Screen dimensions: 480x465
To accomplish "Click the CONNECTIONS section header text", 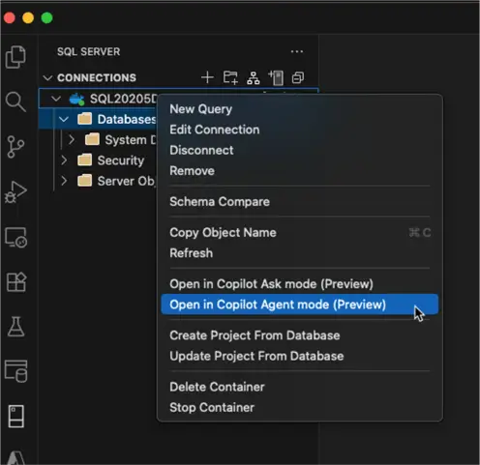I will coord(97,78).
